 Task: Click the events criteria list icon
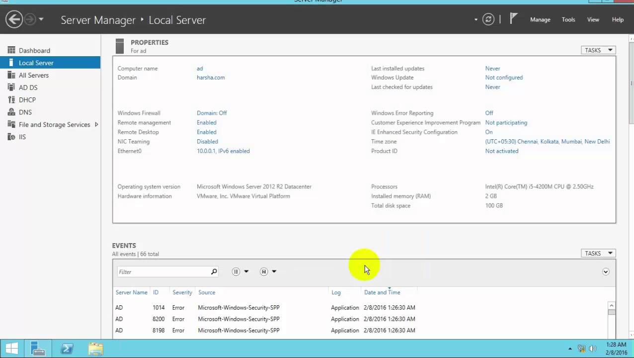[x=236, y=271]
